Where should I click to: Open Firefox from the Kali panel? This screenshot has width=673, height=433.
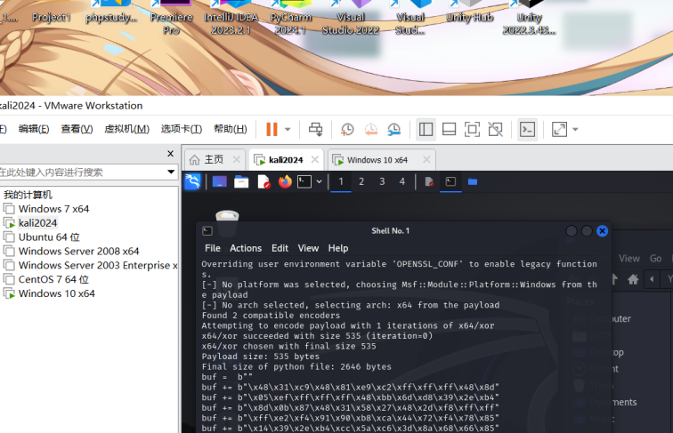[285, 181]
